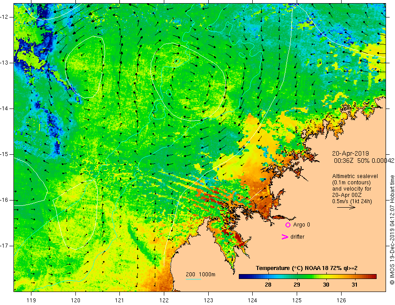
Task: Click the 0.5m/s velocity reference arrow
Action: (346, 207)
